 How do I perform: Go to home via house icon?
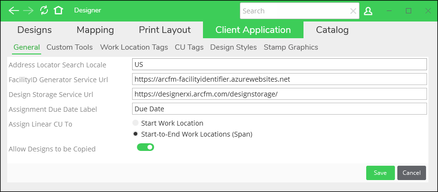[58, 11]
